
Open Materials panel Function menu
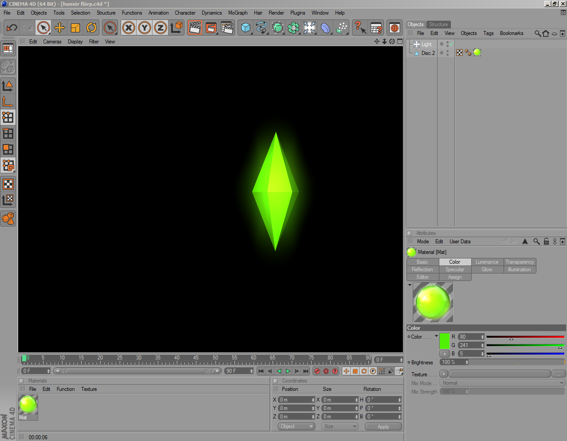click(x=66, y=389)
